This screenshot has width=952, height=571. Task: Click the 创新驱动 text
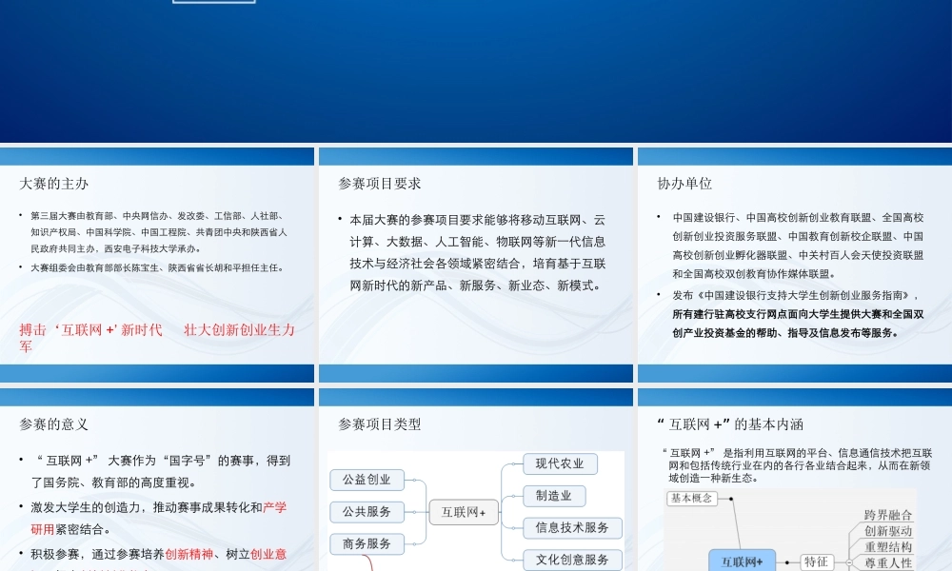click(x=888, y=531)
